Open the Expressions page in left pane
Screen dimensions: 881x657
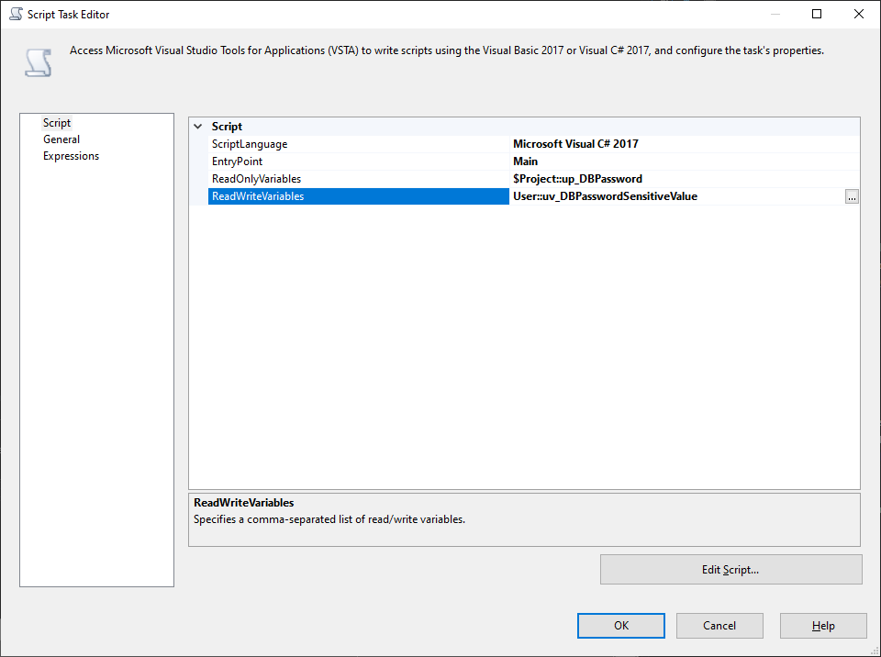(71, 156)
